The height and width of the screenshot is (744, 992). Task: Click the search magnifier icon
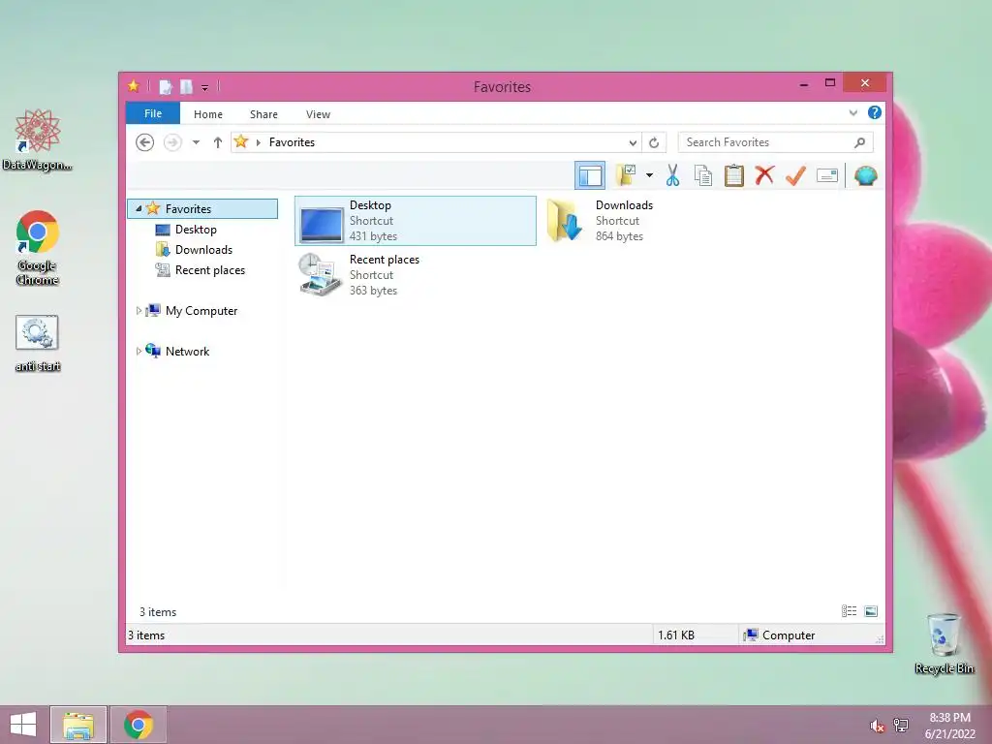[x=859, y=142]
